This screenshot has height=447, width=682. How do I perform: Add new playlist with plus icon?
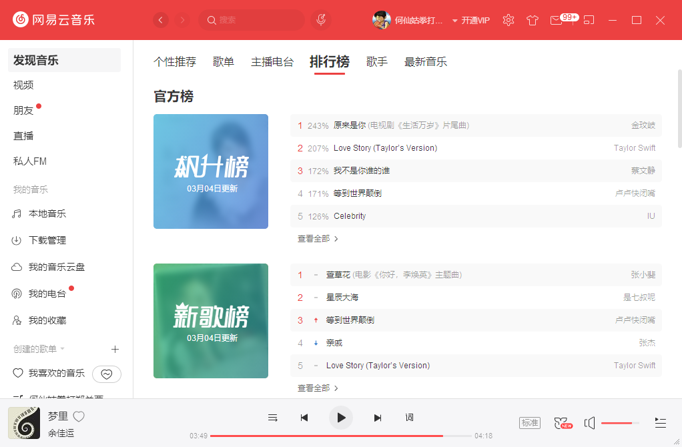(115, 349)
